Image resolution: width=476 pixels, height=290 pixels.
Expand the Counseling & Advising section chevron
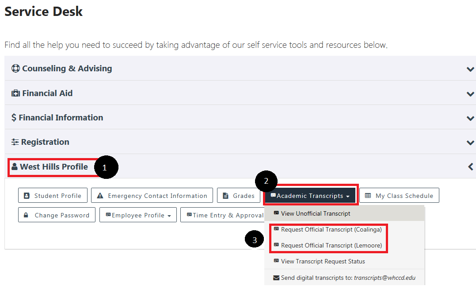click(470, 70)
